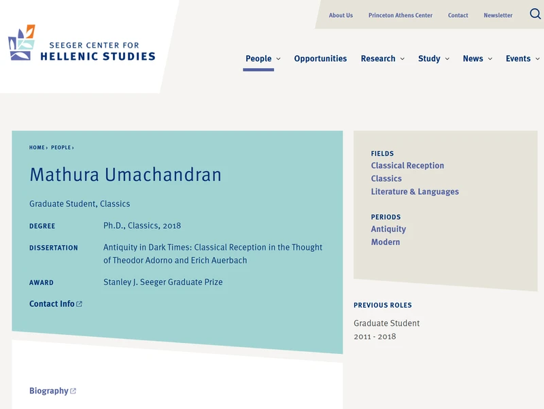
Task: Click the PEOPLE breadcrumb
Action: coord(61,148)
